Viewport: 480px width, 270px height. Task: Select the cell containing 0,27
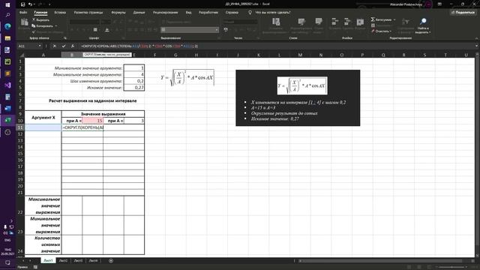pos(134,88)
